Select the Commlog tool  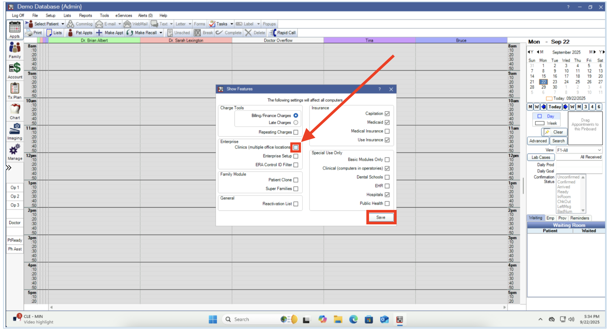tap(79, 24)
